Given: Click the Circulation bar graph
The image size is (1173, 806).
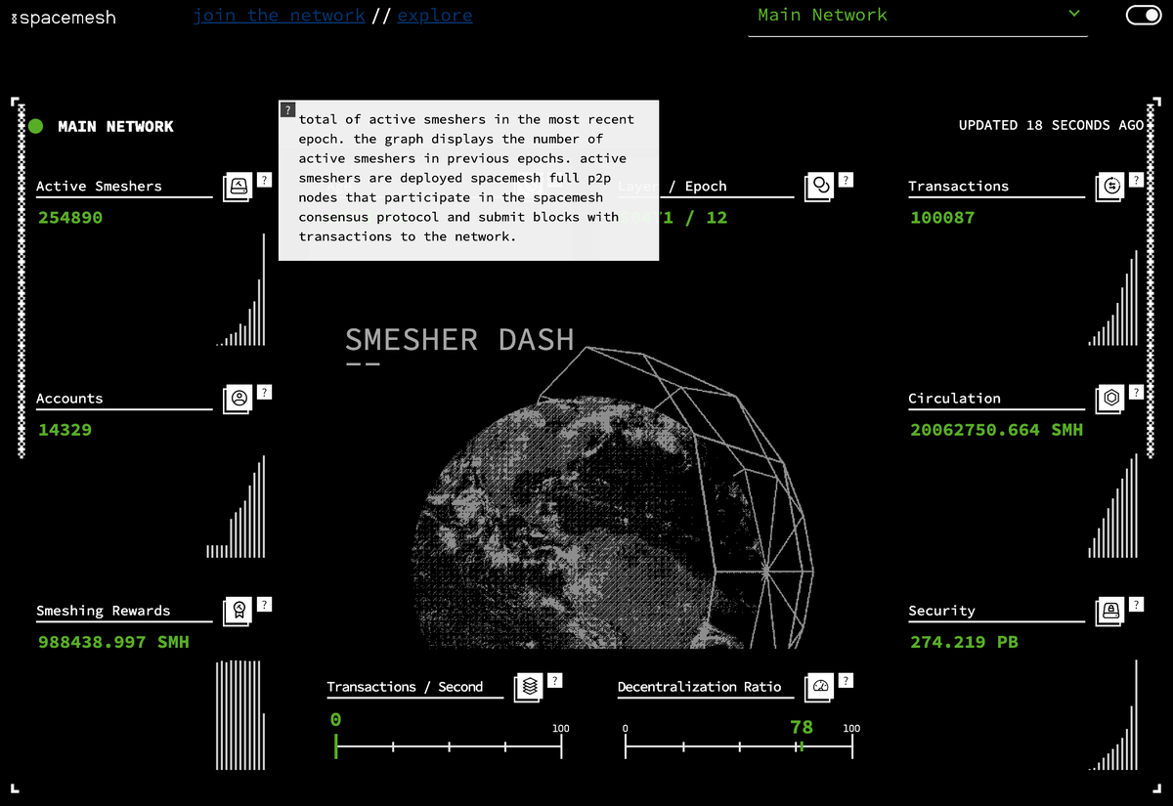Looking at the screenshot, I should (1113, 506).
